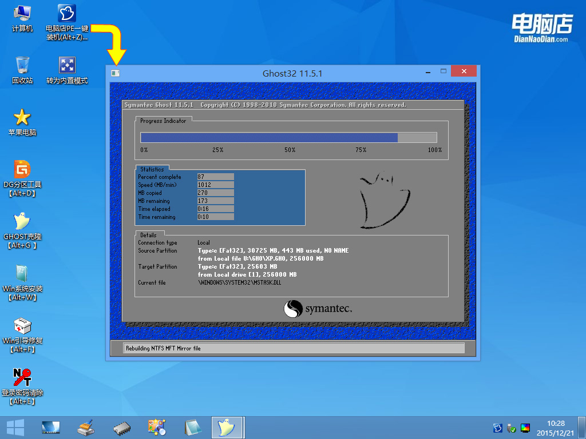Click the taskbar clock 10:28
Screen dimensions: 586x439
pos(555,424)
